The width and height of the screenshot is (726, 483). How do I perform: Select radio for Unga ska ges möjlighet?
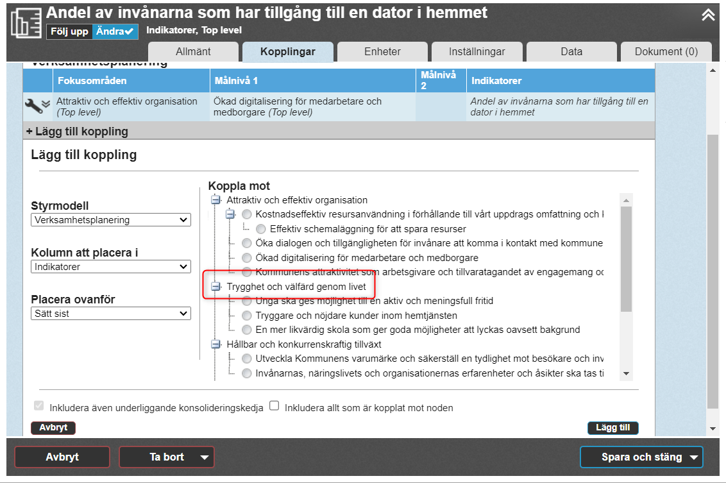(x=247, y=301)
